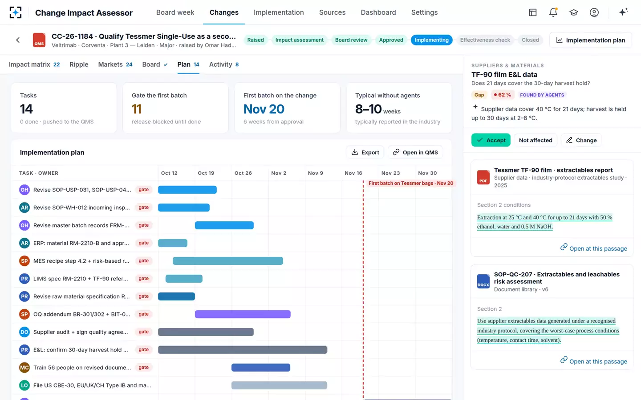
Task: Click the purple OQ addendum Gantt bar
Action: pyautogui.click(x=243, y=314)
